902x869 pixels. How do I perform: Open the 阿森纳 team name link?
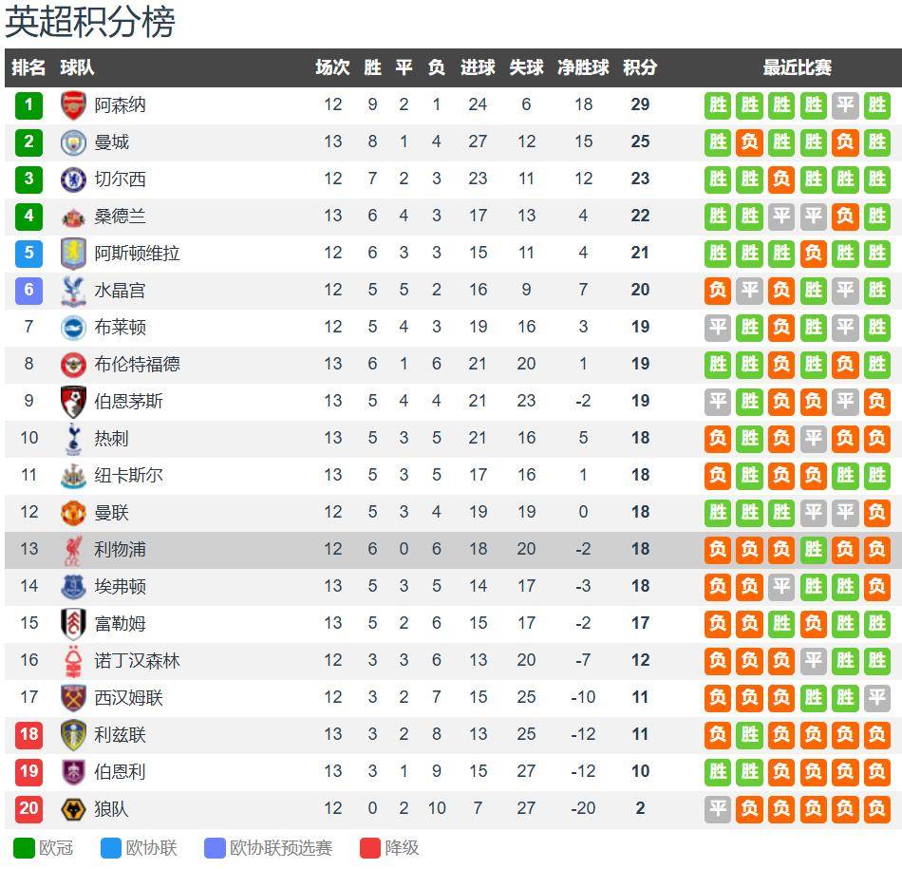120,104
